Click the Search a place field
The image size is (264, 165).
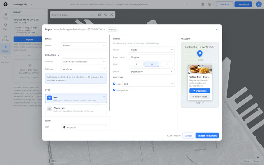pyautogui.click(x=70, y=15)
